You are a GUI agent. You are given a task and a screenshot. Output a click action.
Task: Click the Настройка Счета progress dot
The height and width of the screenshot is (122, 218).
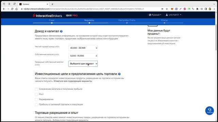click(x=127, y=23)
